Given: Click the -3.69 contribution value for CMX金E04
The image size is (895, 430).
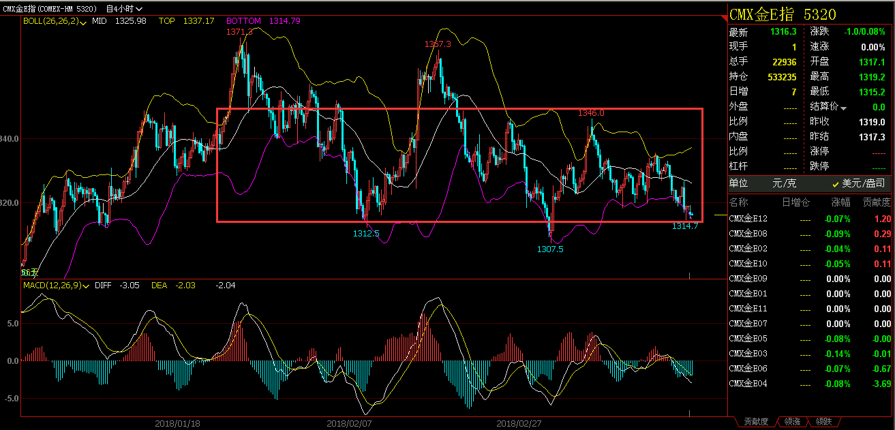Looking at the screenshot, I should (x=881, y=384).
